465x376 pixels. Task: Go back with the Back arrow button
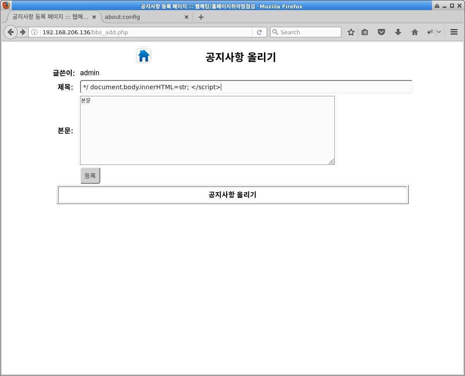(x=11, y=32)
